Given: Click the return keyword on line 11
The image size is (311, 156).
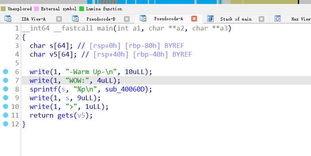Looking at the screenshot, I should pyautogui.click(x=42, y=115).
